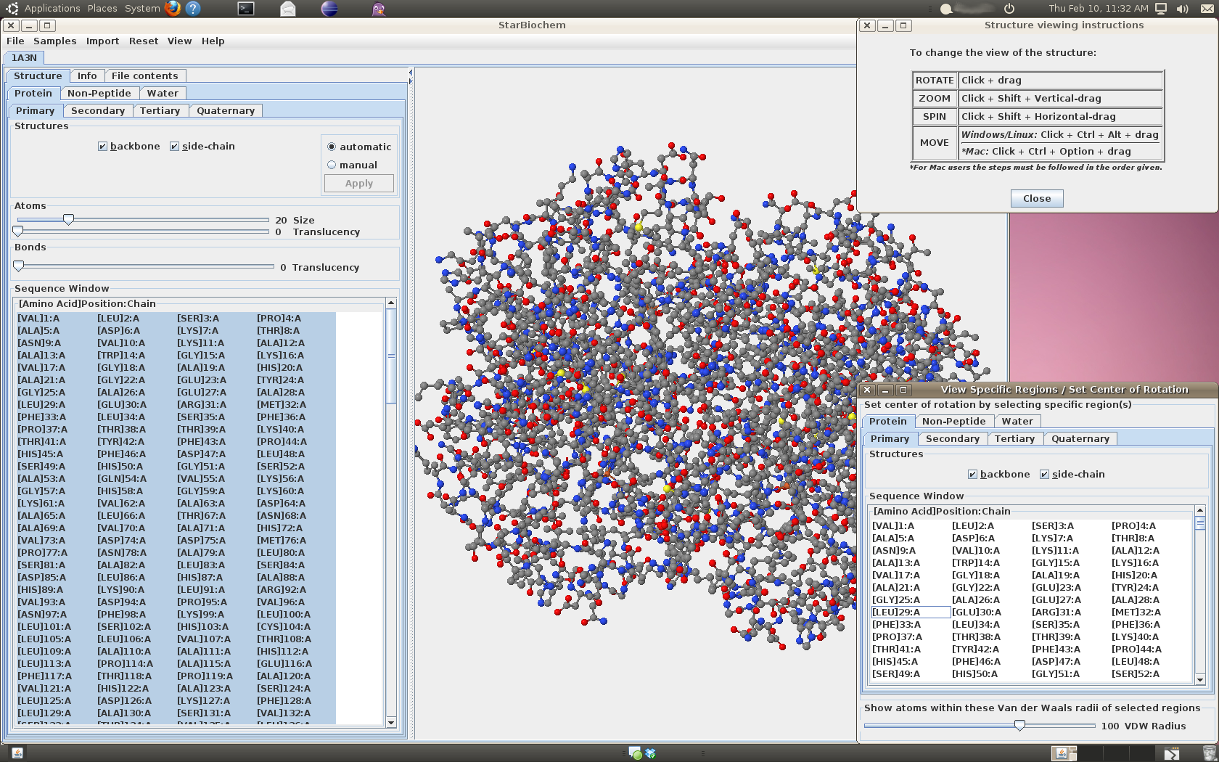This screenshot has width=1219, height=762.
Task: Open the purple Pidgin messenger icon
Action: coord(378,9)
